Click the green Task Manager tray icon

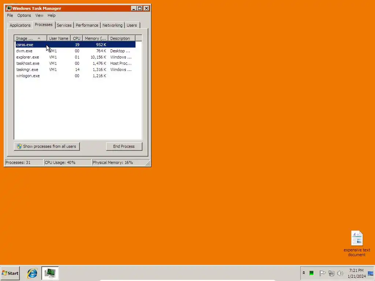click(x=311, y=273)
